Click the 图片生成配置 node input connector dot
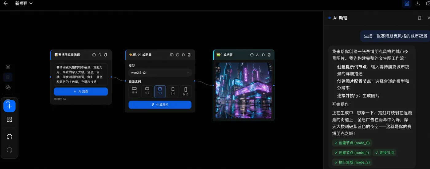 coord(125,81)
